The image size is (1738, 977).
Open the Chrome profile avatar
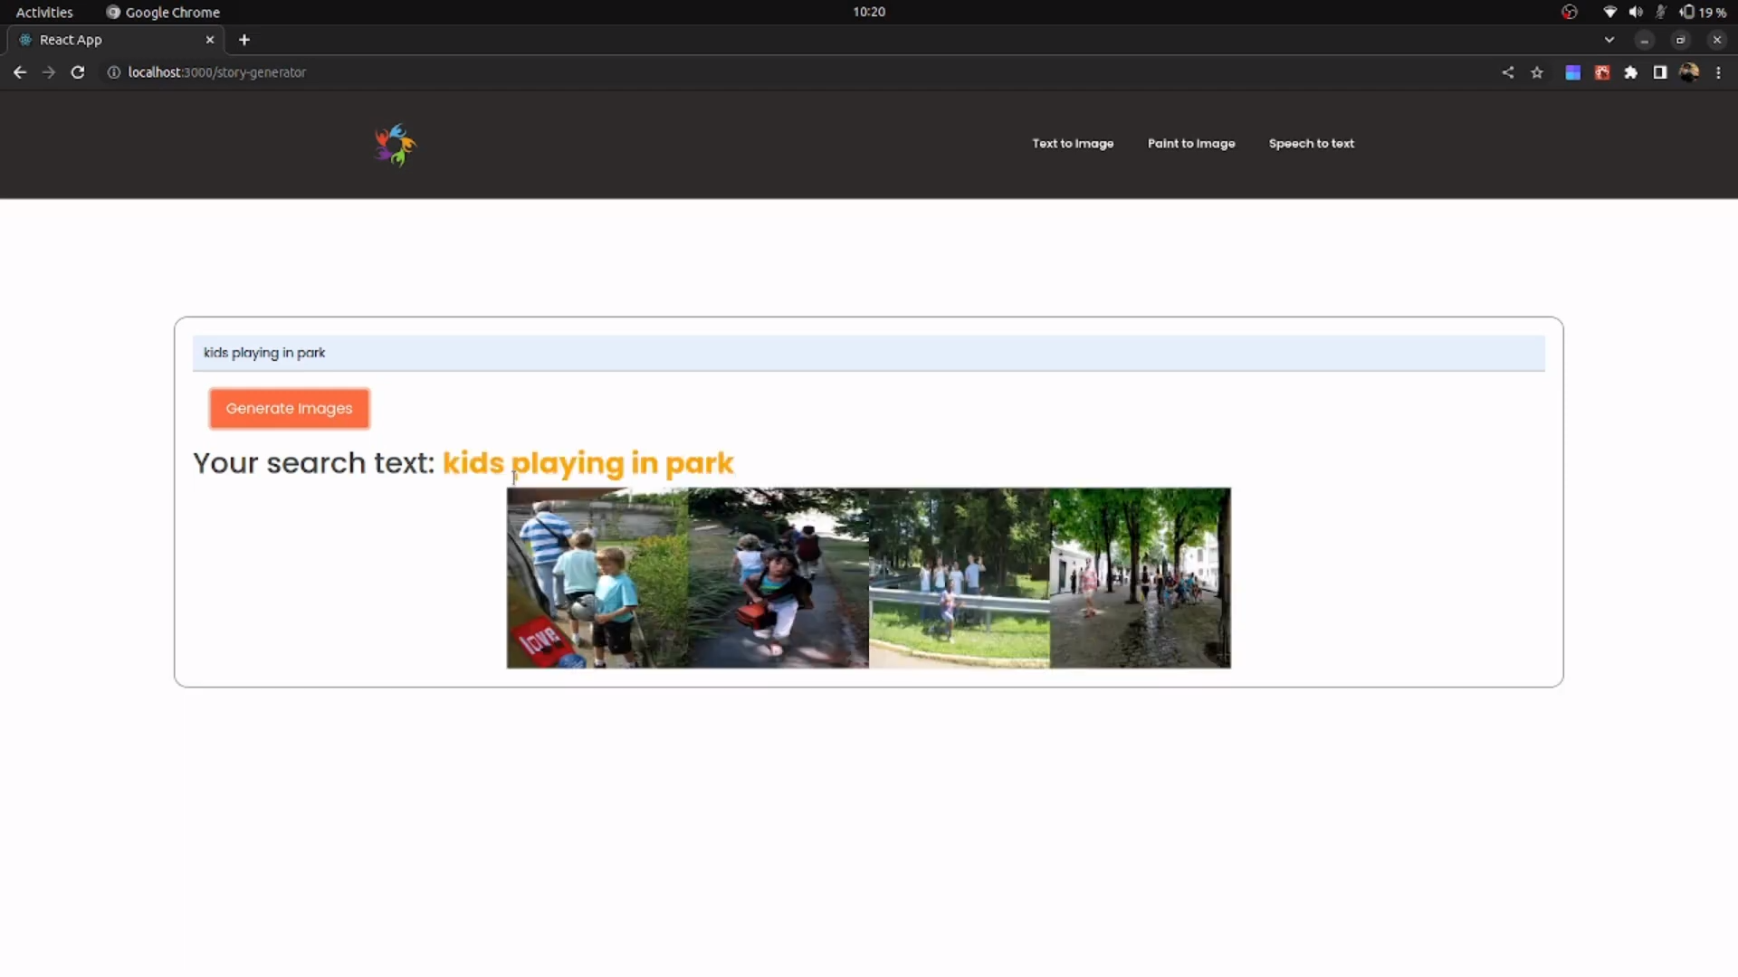point(1688,72)
